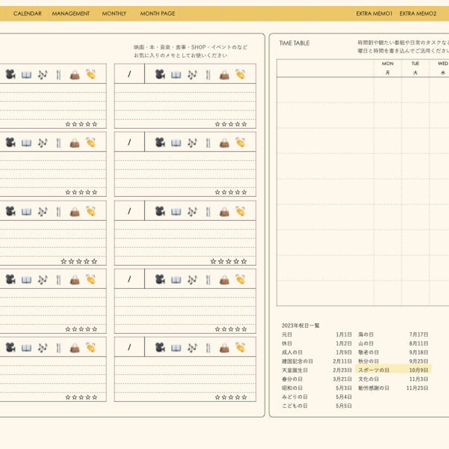
Task: Rate bottom right memo card with stars
Action: (231, 397)
